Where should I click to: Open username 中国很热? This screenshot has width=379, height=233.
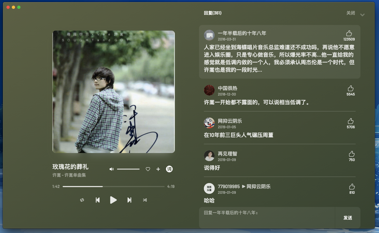coord(228,88)
